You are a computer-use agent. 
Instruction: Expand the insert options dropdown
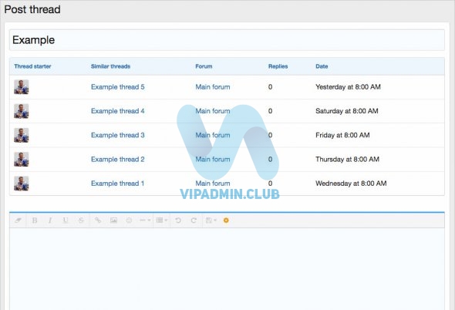145,221
